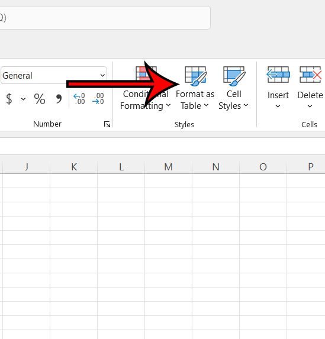Open the General number format dropdown
The image size is (325, 339).
[x=54, y=76]
